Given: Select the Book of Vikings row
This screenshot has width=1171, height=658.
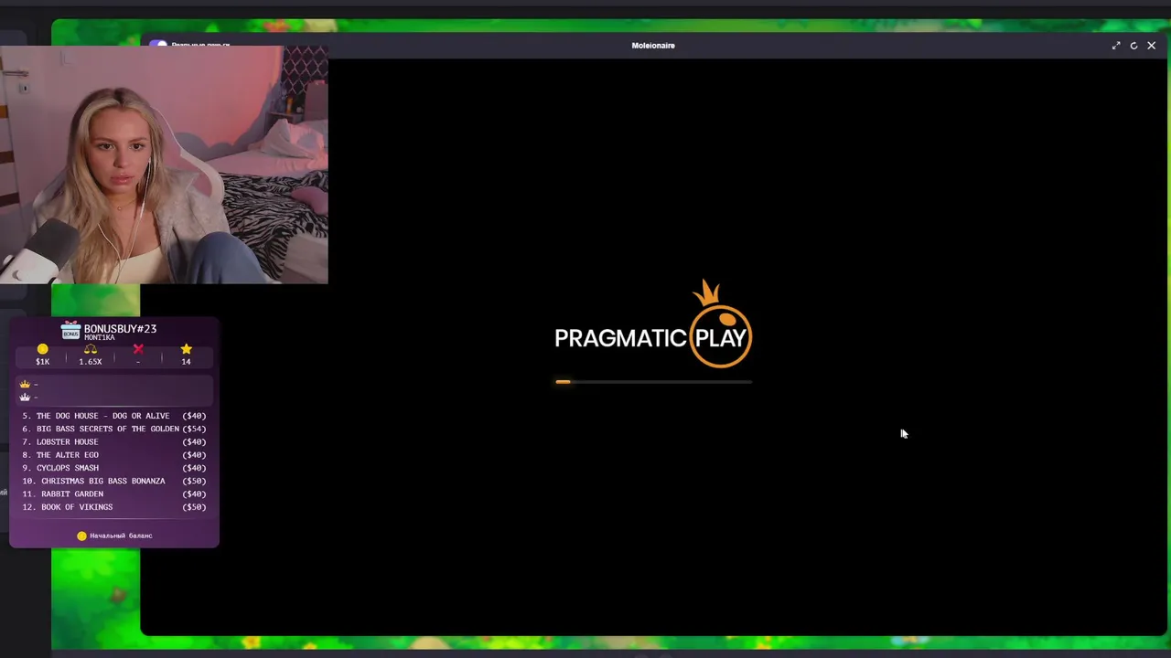Looking at the screenshot, I should coord(114,506).
